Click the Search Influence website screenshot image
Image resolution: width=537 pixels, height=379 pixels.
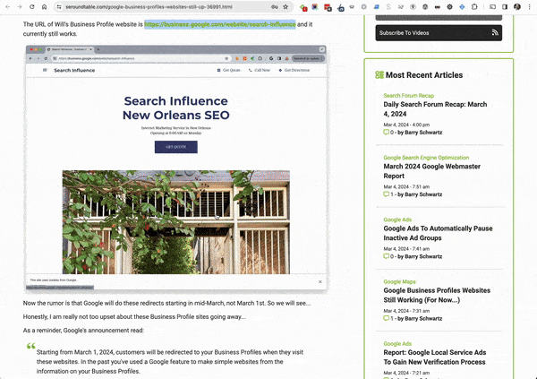click(176, 168)
